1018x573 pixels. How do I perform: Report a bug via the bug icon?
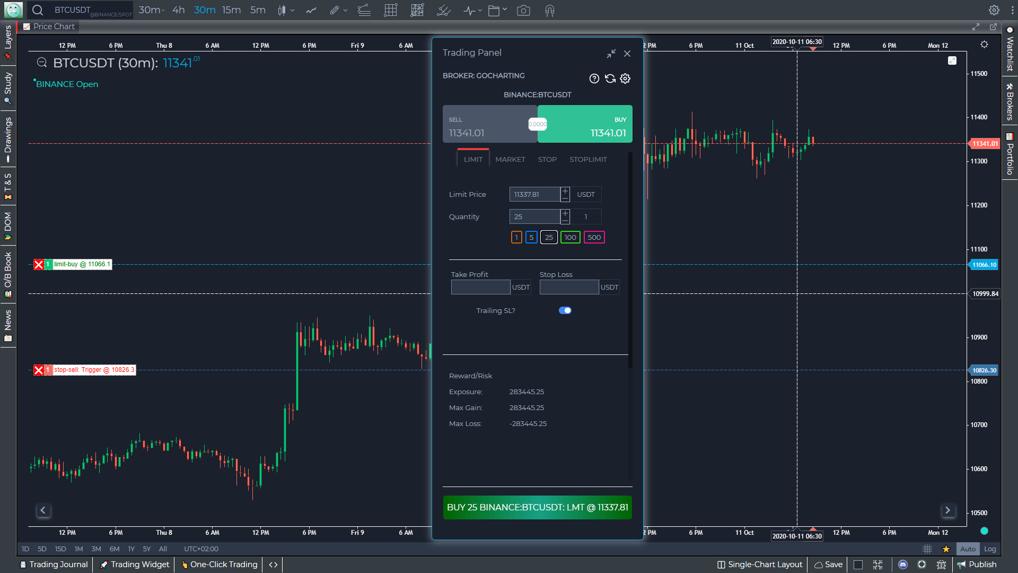click(942, 565)
